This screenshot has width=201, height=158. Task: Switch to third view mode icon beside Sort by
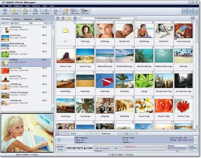pos(67,134)
